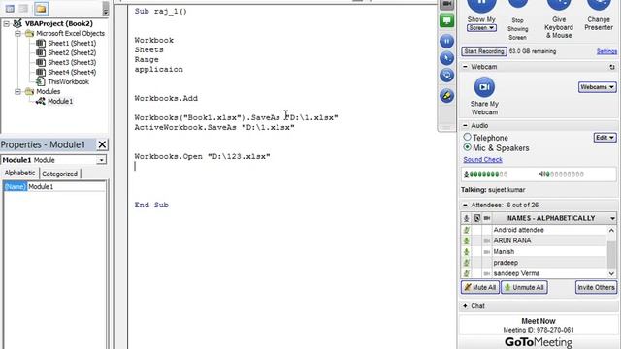
Task: Collapse the VBAProject (Book2) node
Action: pos(7,23)
